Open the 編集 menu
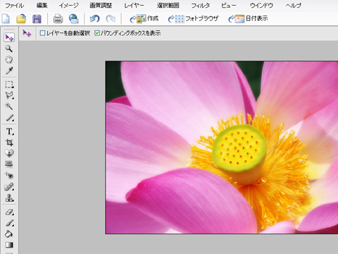Image resolution: width=338 pixels, height=254 pixels. click(42, 5)
